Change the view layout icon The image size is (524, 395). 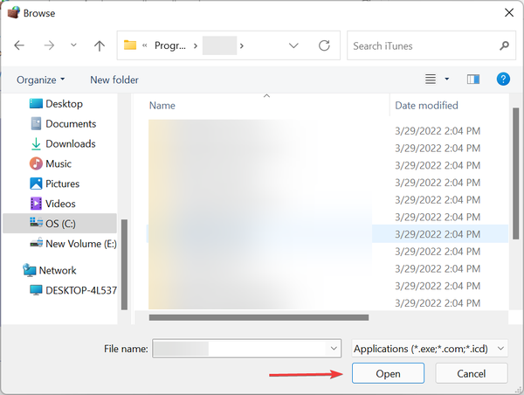click(x=431, y=80)
